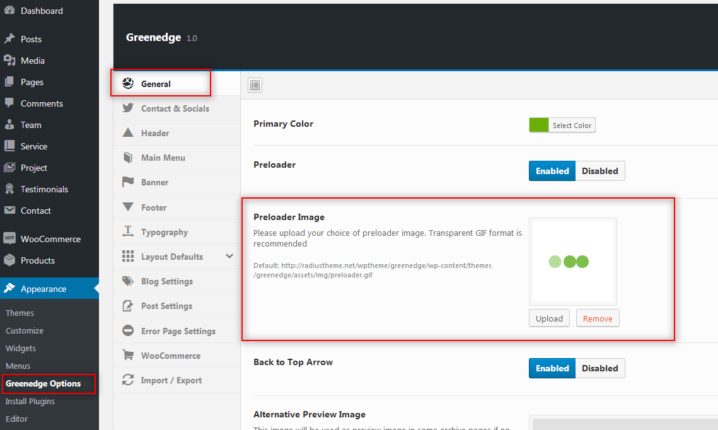
Task: Click the Blog Settings tags icon
Action: coord(128,281)
